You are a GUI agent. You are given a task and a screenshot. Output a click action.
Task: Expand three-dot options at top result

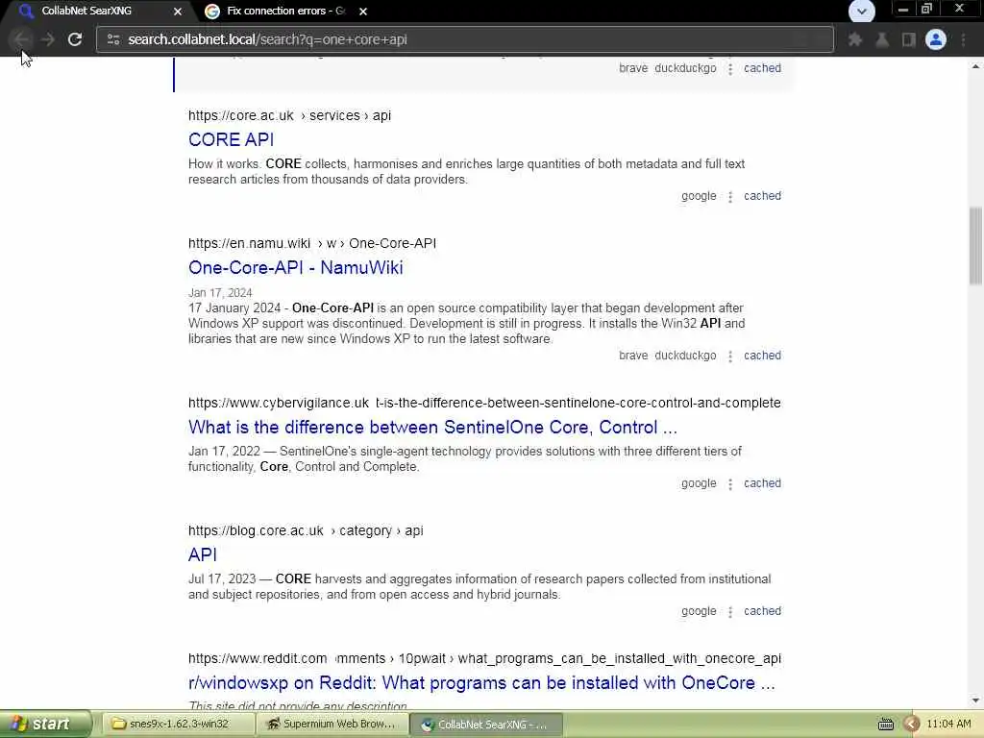(x=730, y=68)
